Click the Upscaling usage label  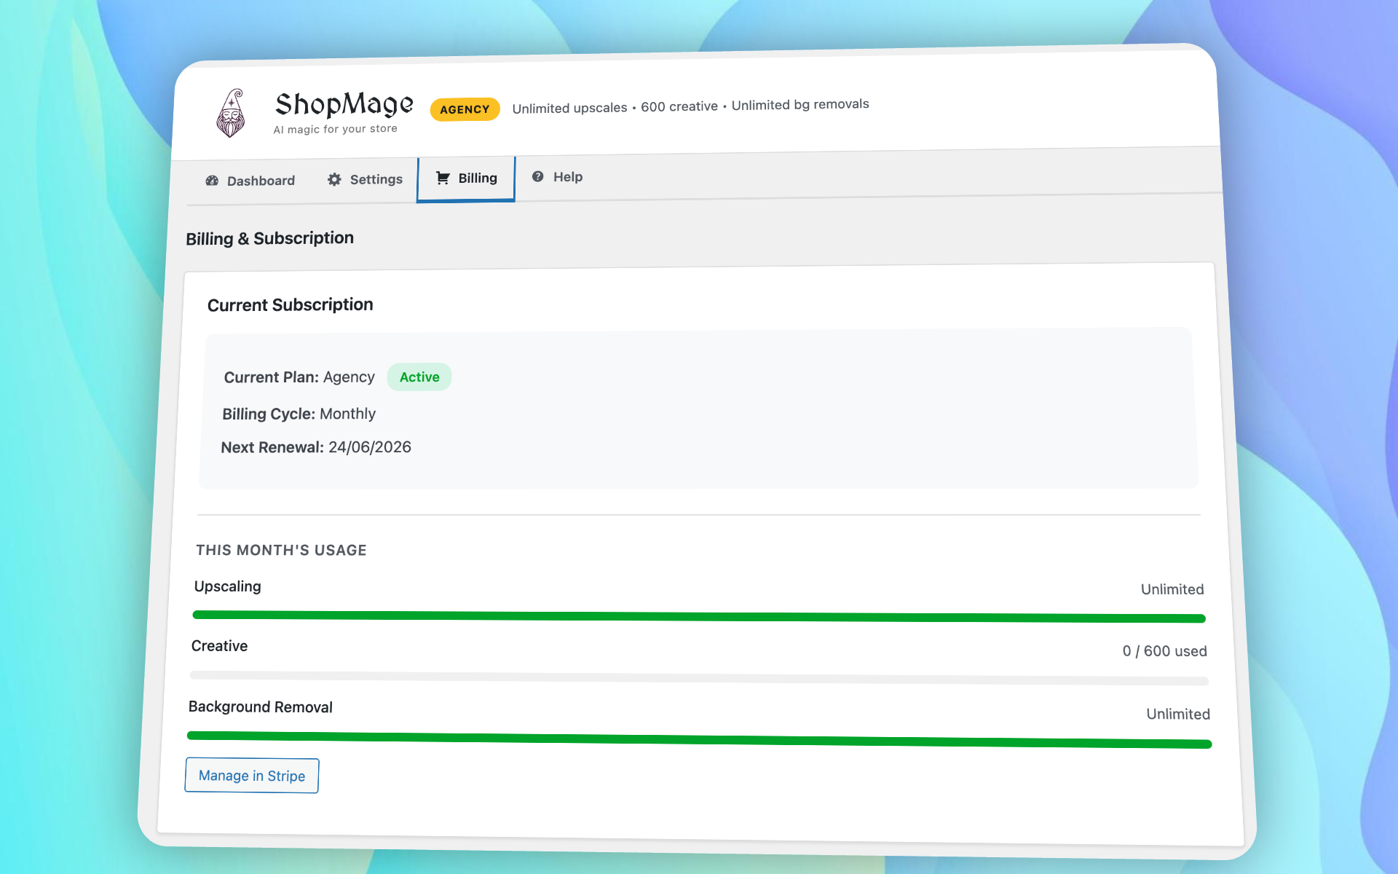[227, 586]
